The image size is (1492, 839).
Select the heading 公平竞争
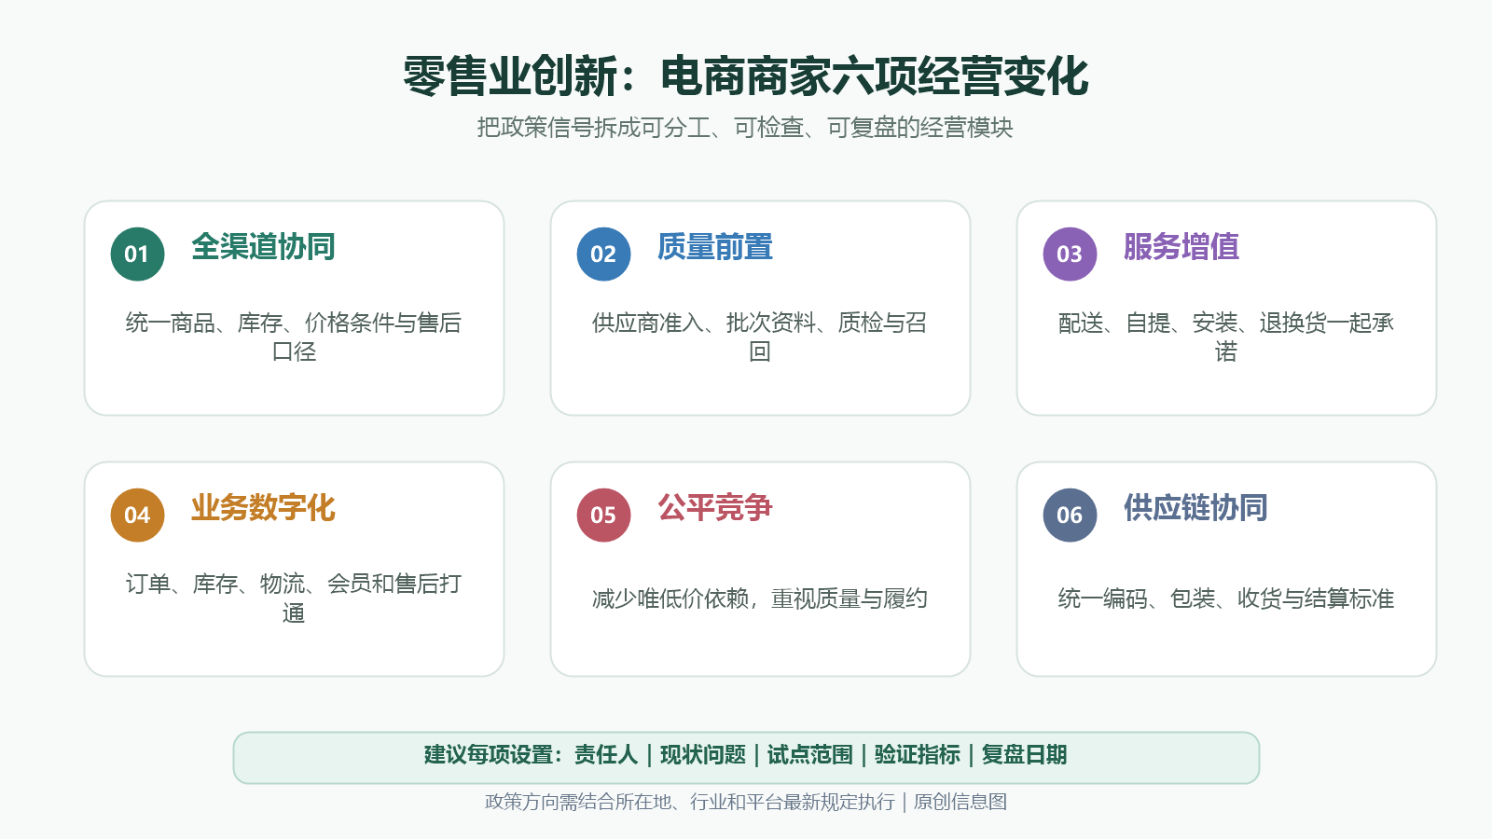point(715,508)
